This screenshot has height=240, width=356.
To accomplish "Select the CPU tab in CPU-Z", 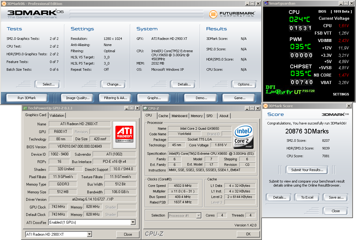I will click(x=149, y=115).
